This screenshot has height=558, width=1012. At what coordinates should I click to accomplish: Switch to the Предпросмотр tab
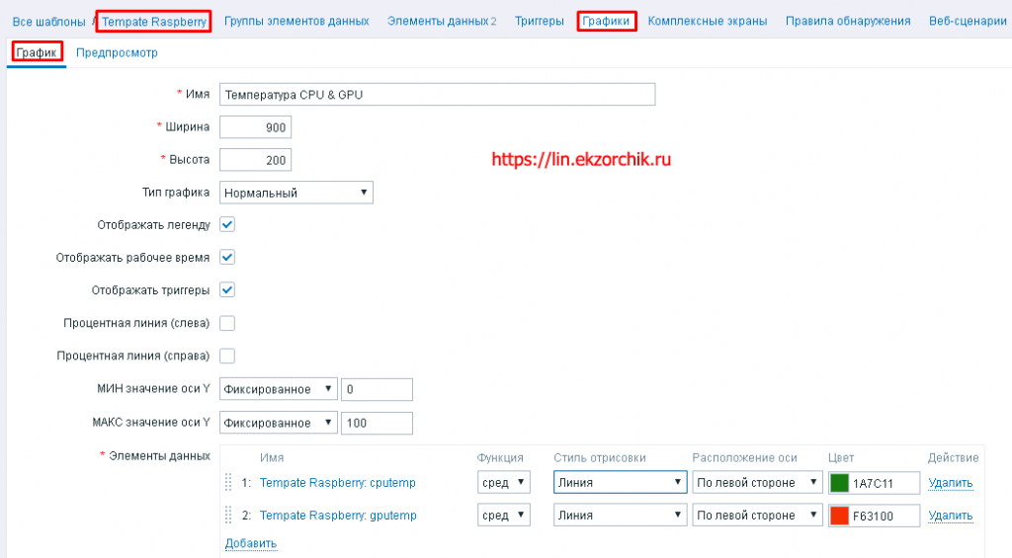(117, 53)
